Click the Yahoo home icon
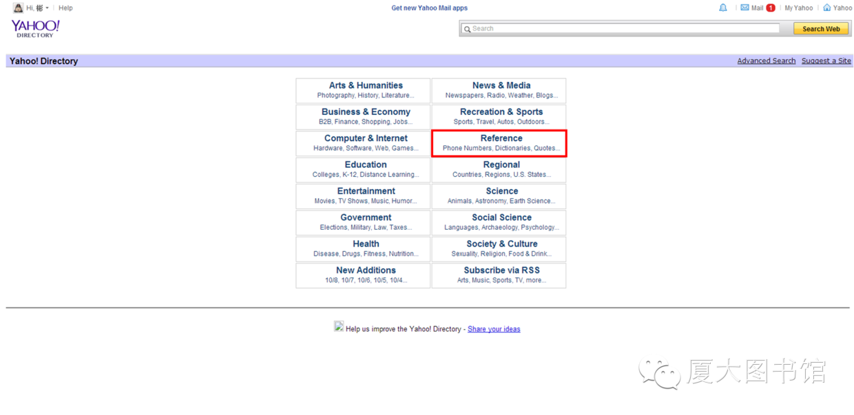Viewport: 854px width, 415px height. point(827,8)
